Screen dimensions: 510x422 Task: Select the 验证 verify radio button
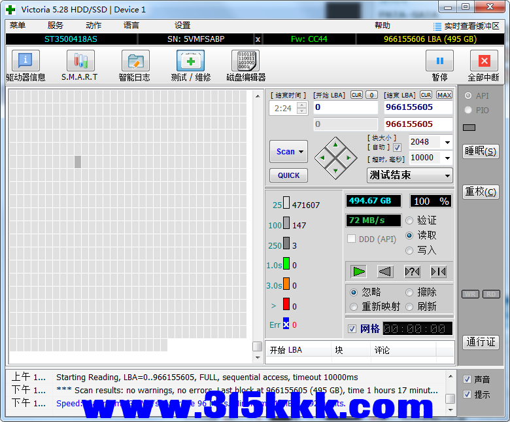(x=410, y=220)
